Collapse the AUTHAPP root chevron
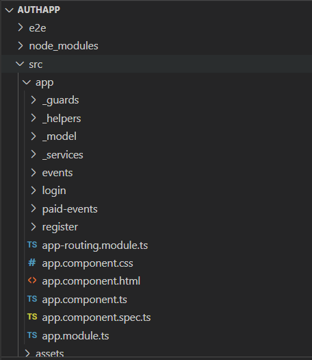This screenshot has height=360, width=312. 9,10
